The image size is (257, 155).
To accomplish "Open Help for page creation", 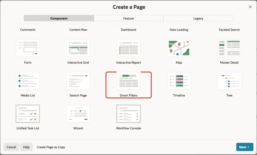I will pos(26,147).
